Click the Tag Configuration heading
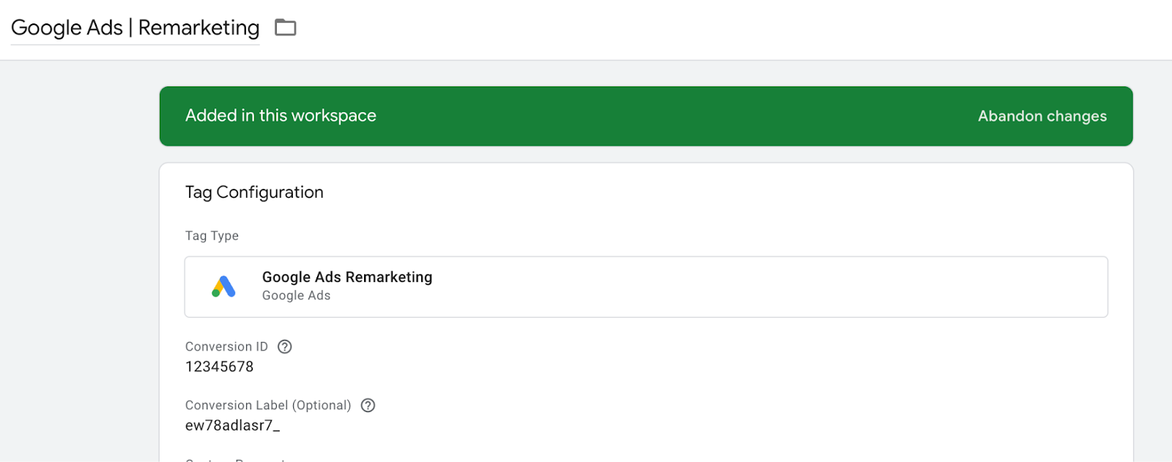The width and height of the screenshot is (1172, 462). pyautogui.click(x=254, y=193)
